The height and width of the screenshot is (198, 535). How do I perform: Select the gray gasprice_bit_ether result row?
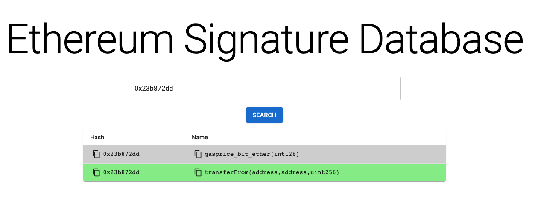click(x=264, y=154)
